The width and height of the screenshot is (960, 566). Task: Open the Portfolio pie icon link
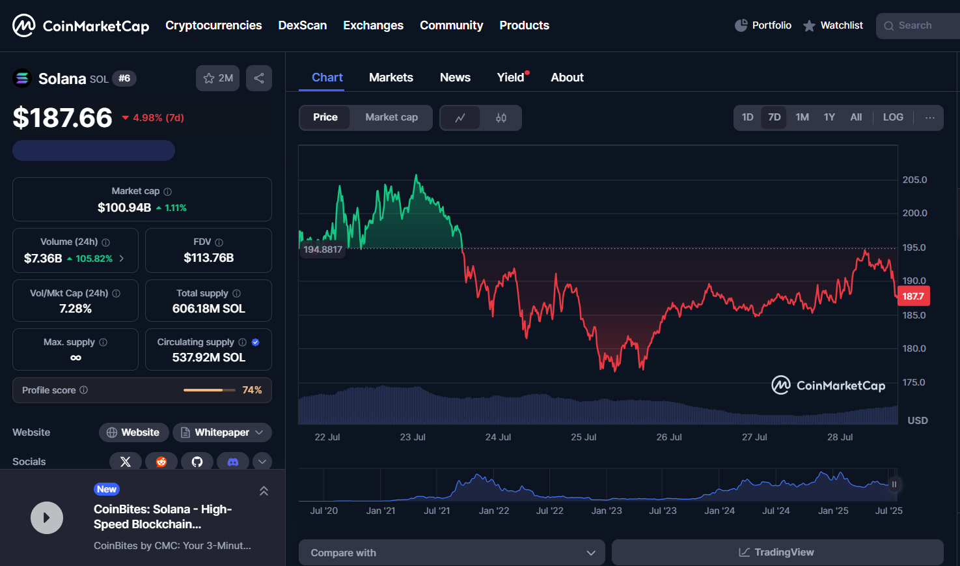point(763,25)
